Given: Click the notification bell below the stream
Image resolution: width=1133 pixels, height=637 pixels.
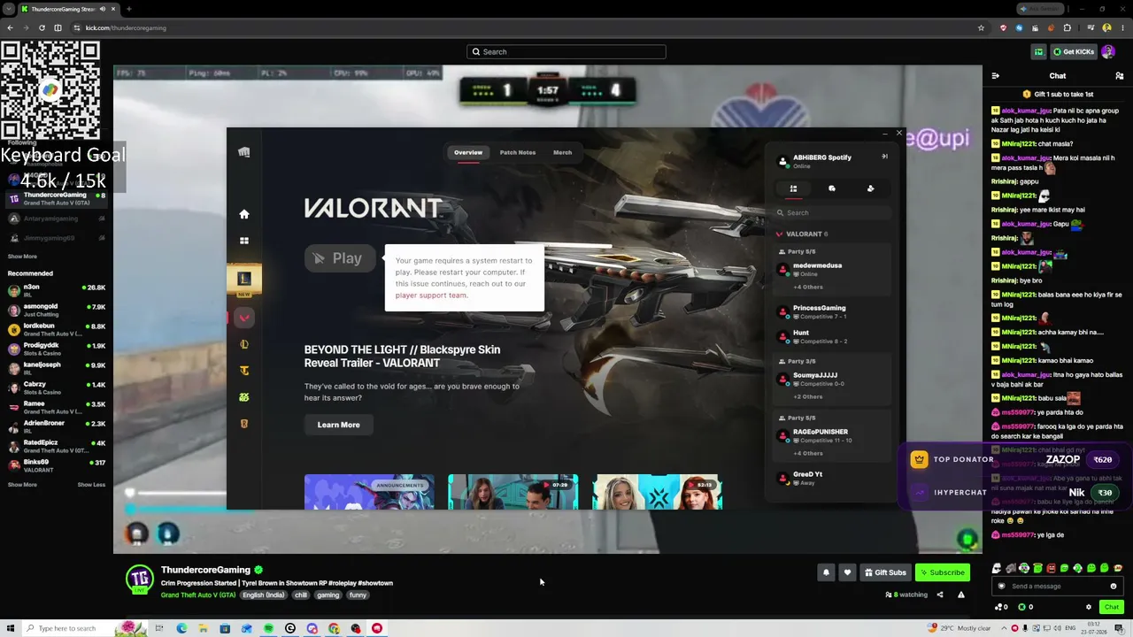Looking at the screenshot, I should pos(826,572).
